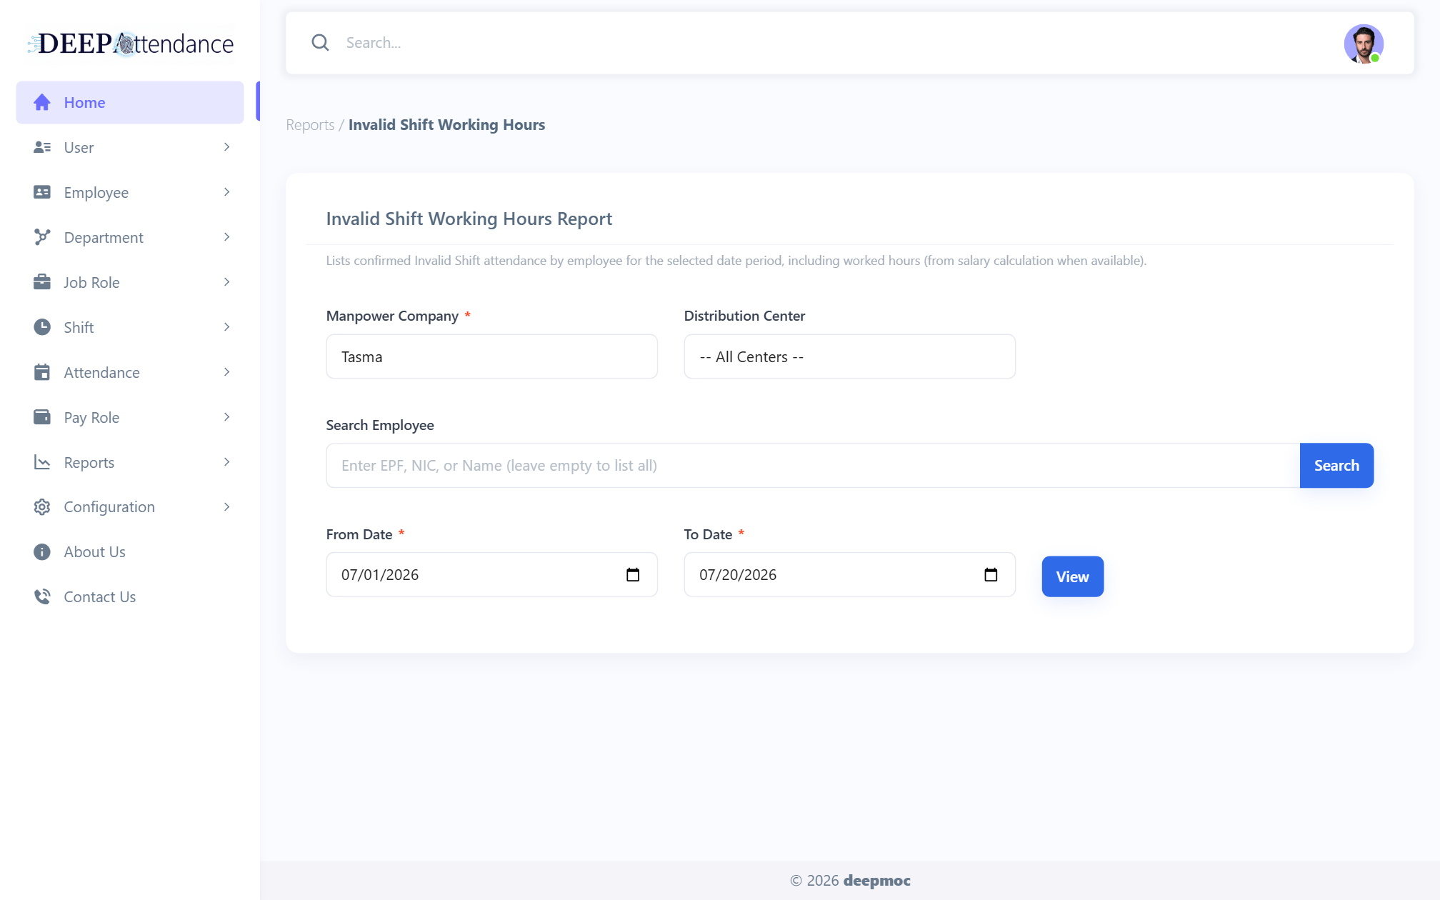Click the From Date calendar picker icon

633,575
